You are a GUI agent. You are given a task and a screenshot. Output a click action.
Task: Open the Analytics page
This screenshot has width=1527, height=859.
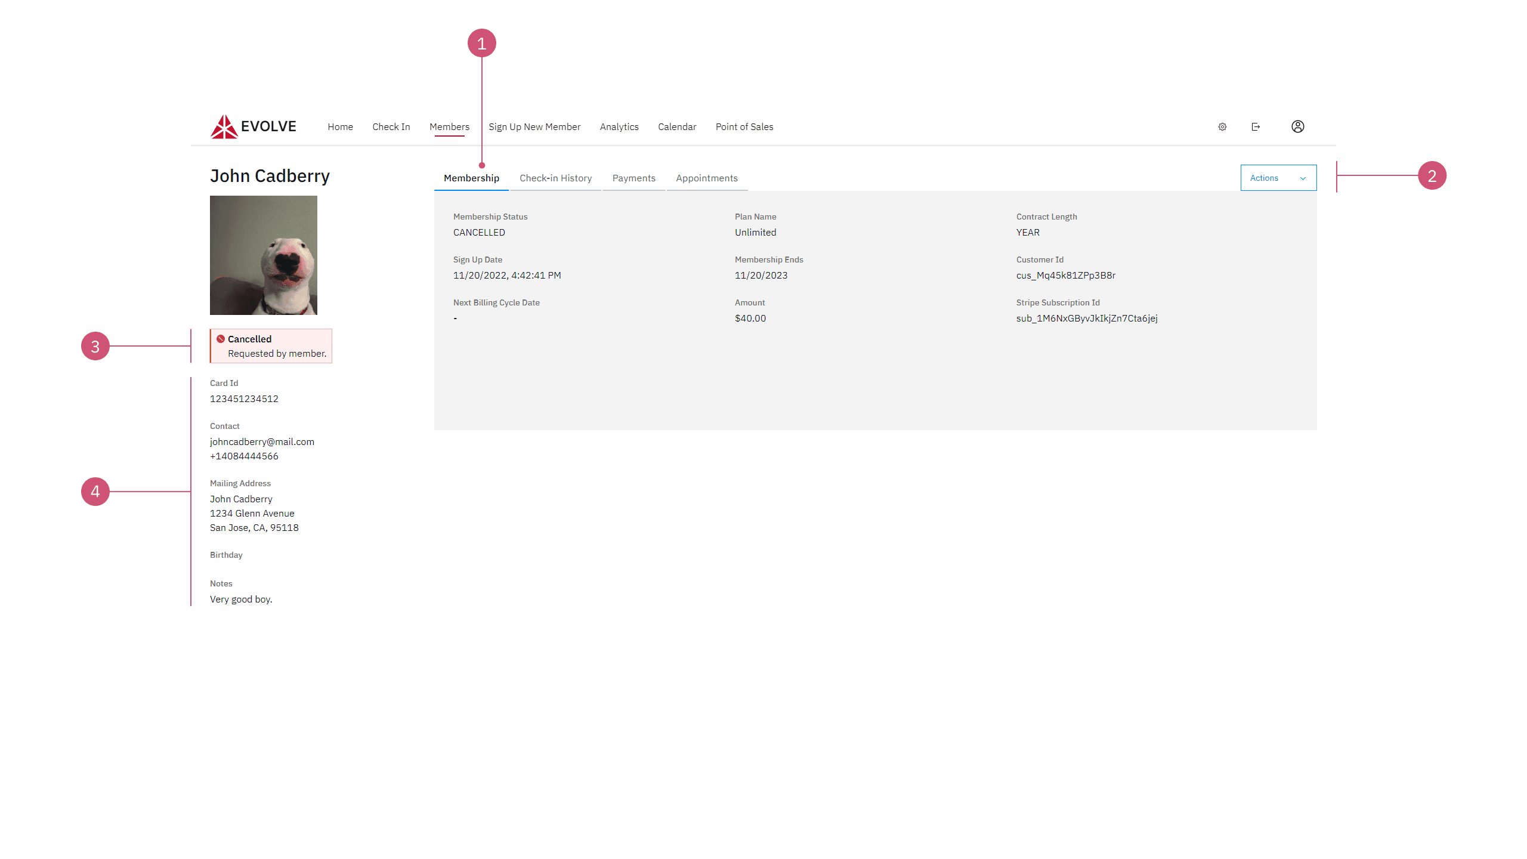pos(619,126)
